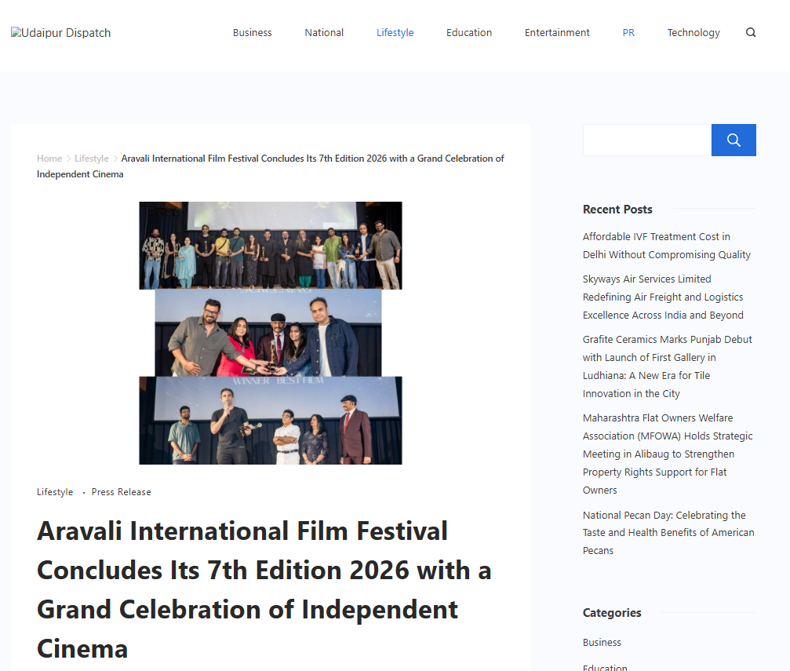Click the Udaipur Dispatch site logo
Viewport: 790px width, 671px height.
pyautogui.click(x=61, y=33)
